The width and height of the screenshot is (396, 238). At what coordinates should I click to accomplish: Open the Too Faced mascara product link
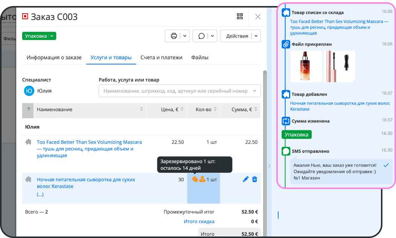pyautogui.click(x=90, y=149)
